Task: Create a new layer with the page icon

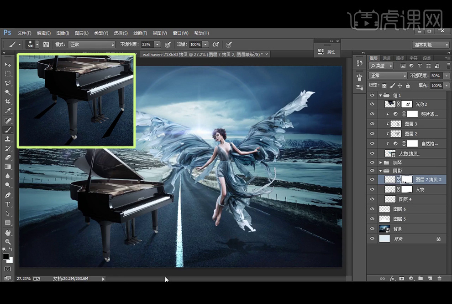Action: (x=430, y=278)
